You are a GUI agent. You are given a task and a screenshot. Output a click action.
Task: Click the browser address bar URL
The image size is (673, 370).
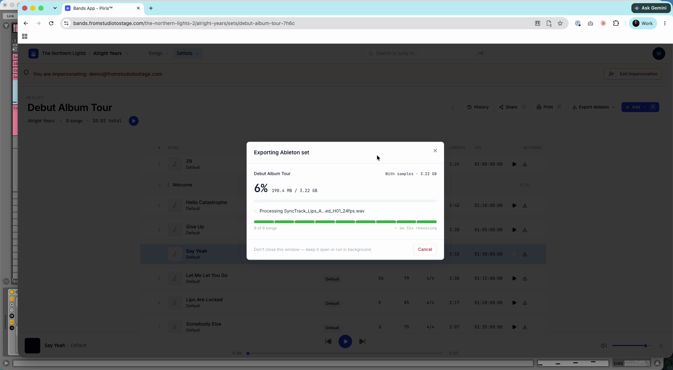[x=184, y=23]
